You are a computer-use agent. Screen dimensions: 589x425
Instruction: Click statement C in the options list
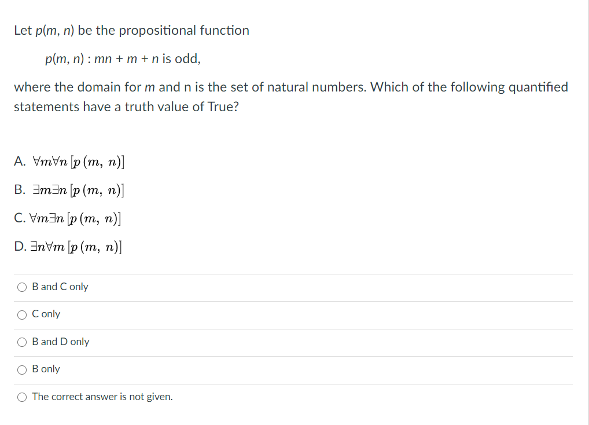pos(68,218)
